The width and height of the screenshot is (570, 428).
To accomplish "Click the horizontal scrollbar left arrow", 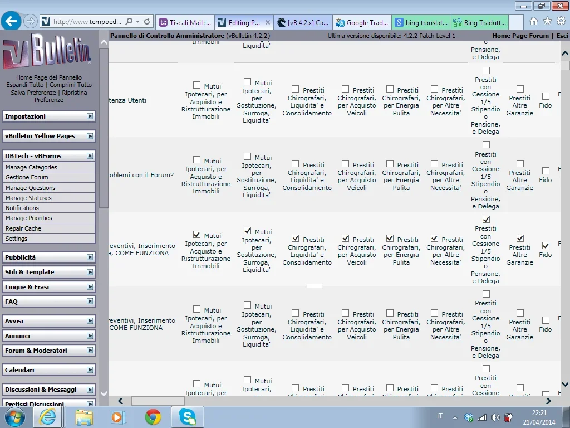I will [x=121, y=401].
